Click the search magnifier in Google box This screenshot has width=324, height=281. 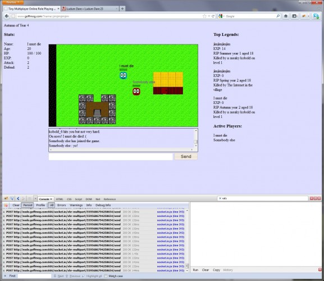pyautogui.click(x=278, y=16)
